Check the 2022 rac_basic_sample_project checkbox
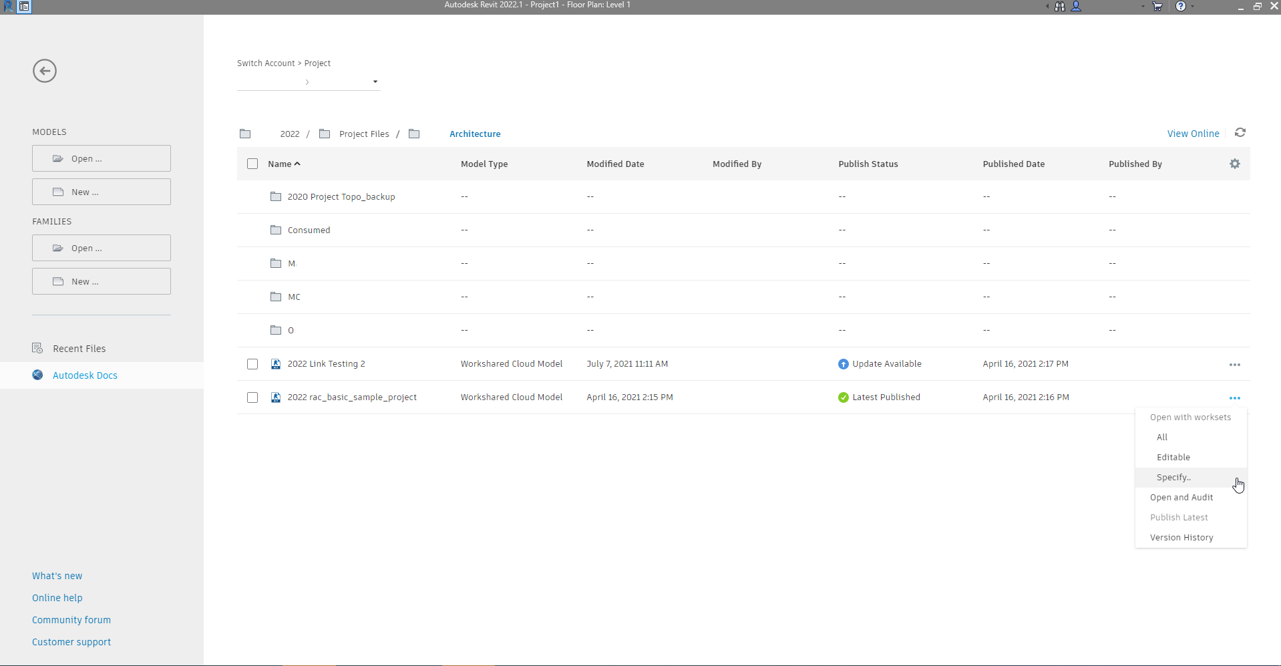The width and height of the screenshot is (1281, 666). [252, 397]
